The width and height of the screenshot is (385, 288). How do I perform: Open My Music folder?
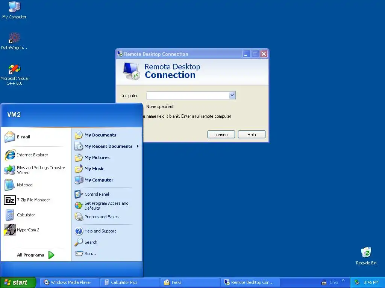(107, 169)
